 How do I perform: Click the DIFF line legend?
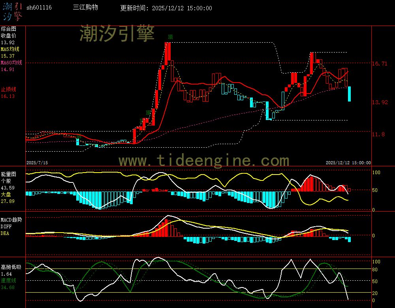pos(6,226)
